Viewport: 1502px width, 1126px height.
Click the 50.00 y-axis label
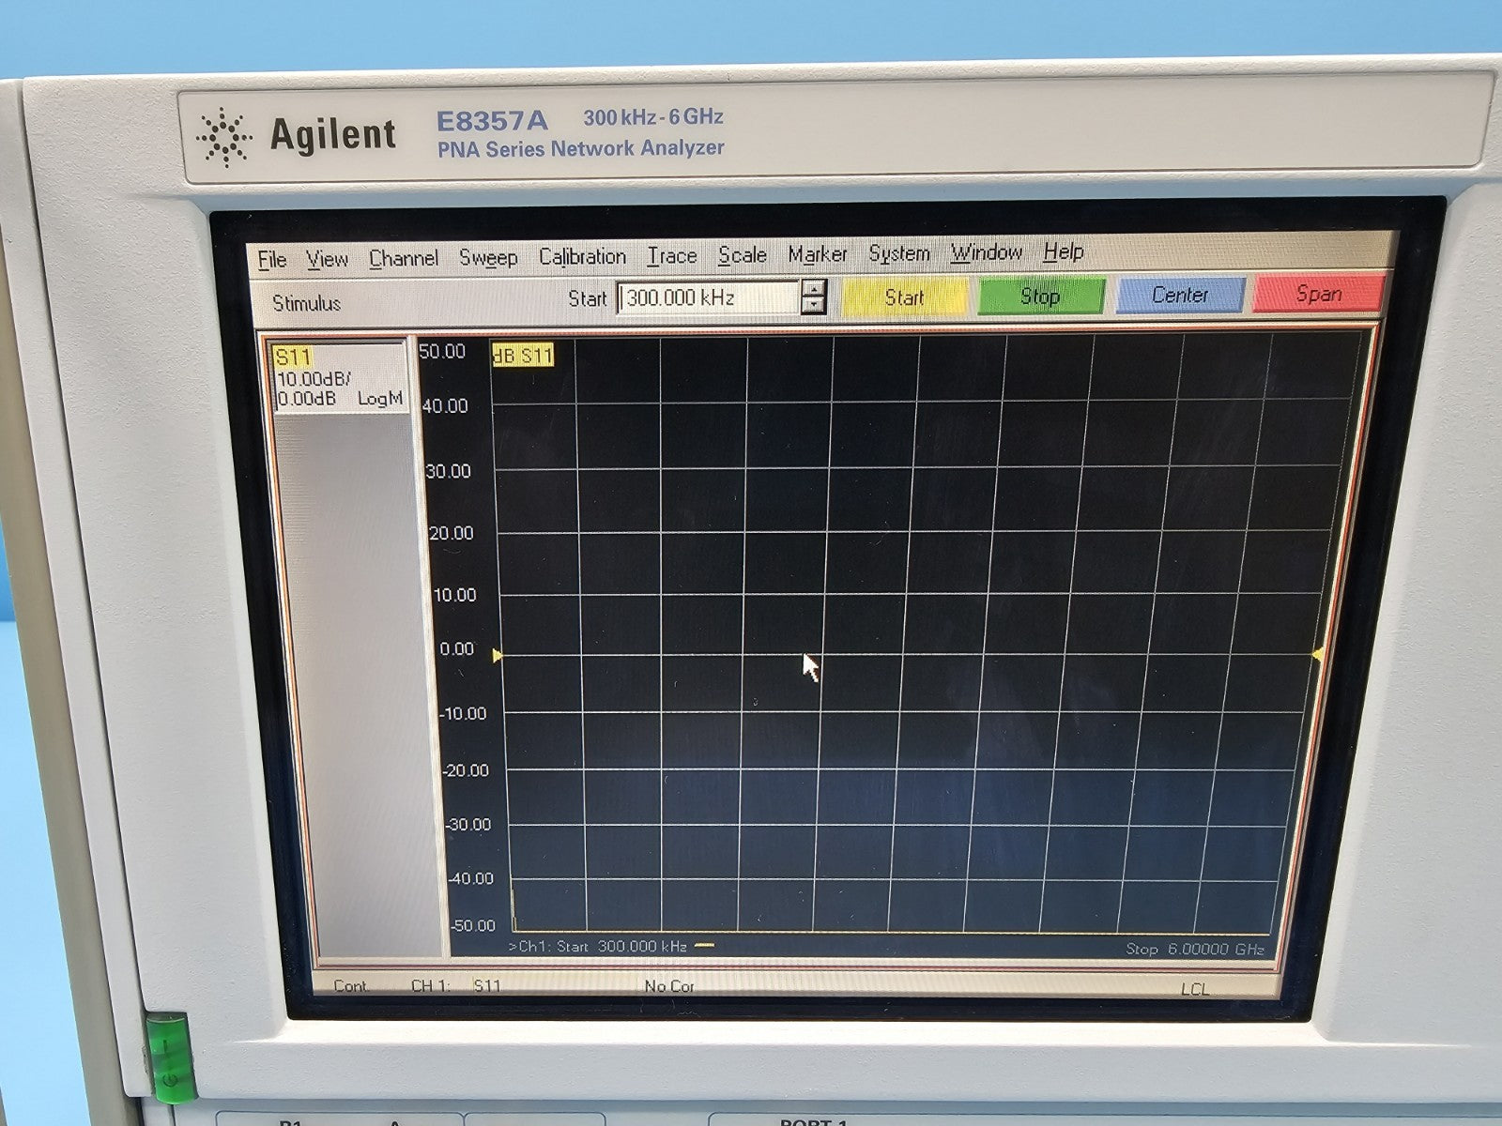point(442,351)
